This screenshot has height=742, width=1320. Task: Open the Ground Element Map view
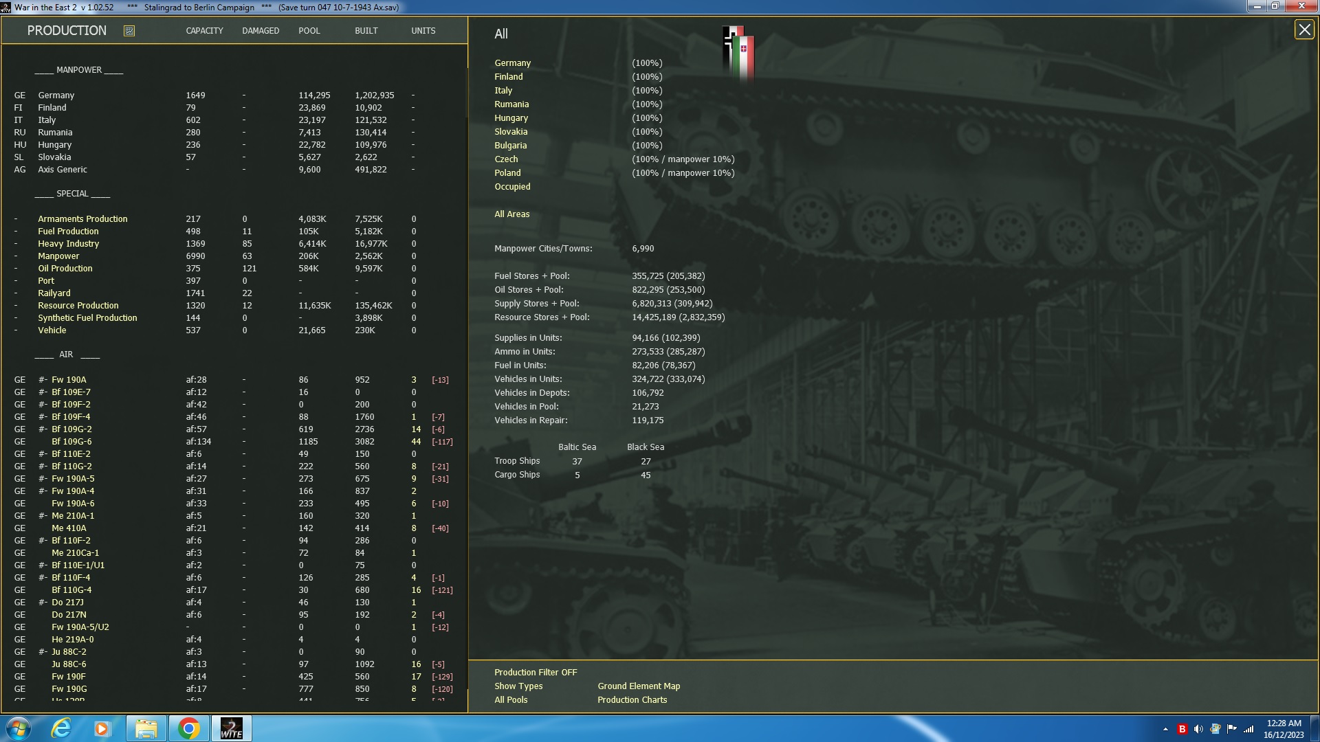click(638, 686)
